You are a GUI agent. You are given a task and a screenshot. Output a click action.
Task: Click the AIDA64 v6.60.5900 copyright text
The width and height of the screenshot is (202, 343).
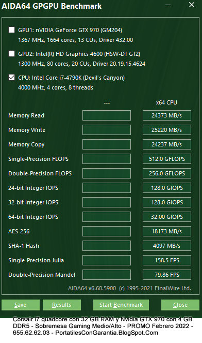coord(129,288)
